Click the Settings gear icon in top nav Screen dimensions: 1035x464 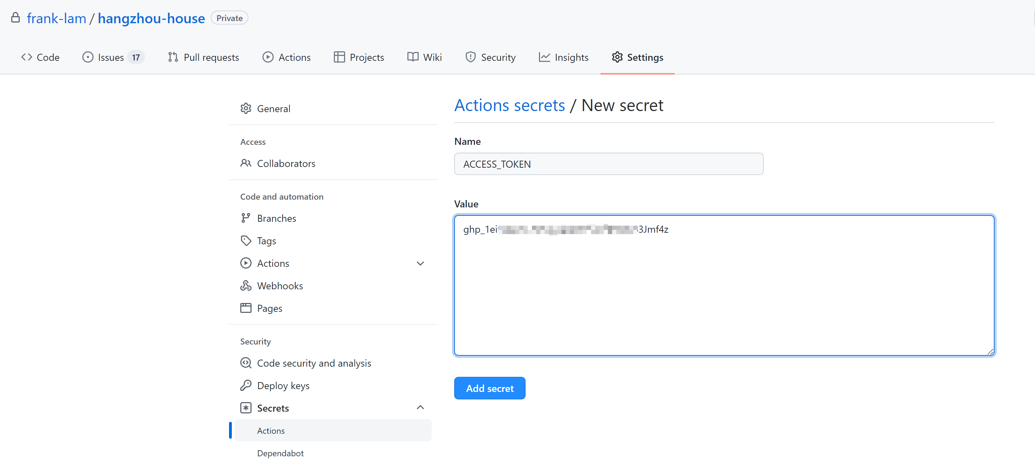point(617,57)
